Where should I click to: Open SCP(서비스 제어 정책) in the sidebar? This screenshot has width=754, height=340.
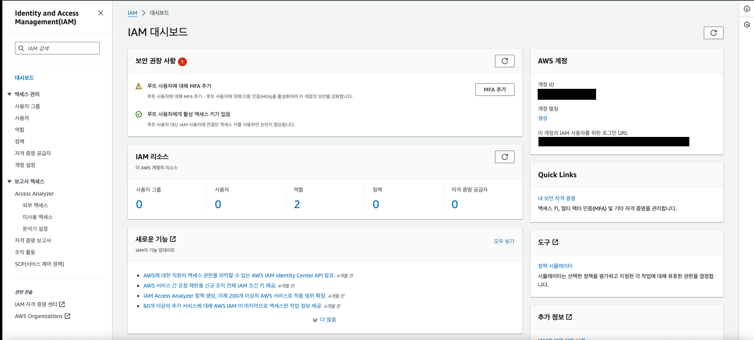coord(40,264)
